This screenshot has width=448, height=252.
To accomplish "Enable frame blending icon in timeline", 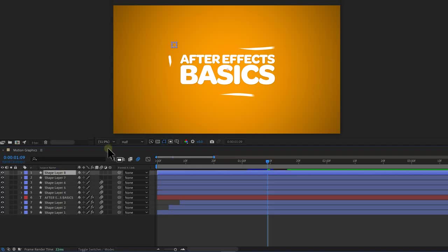I will (x=130, y=159).
